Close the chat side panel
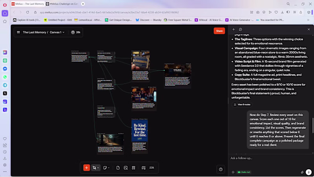Screen dimensions: 314x177 (309, 29)
